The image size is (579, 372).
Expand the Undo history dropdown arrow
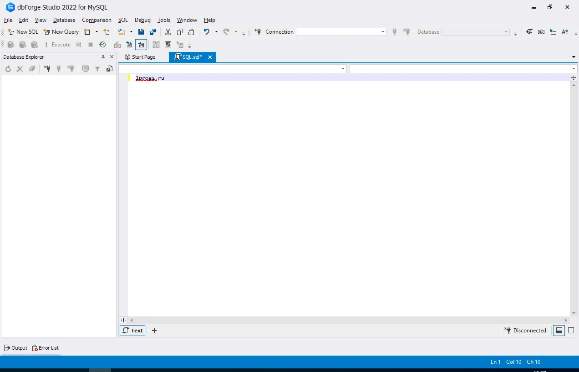tap(216, 32)
